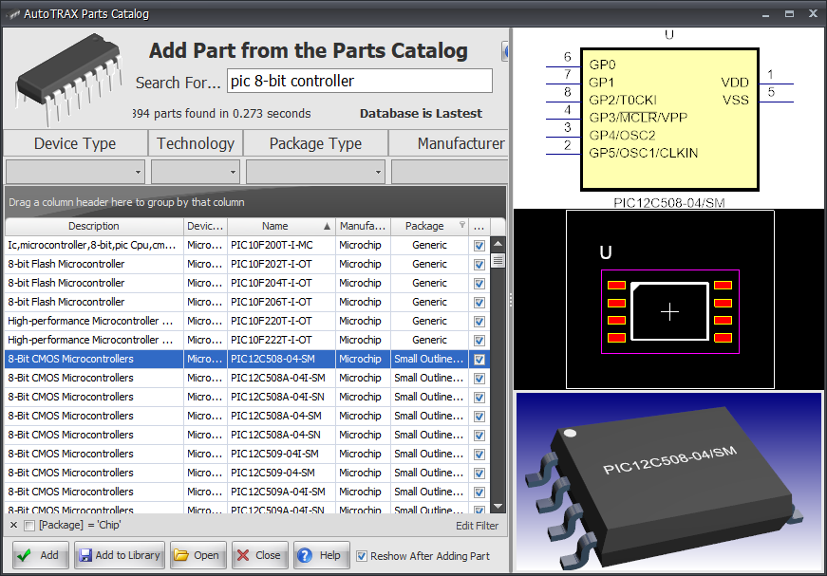This screenshot has height=576, width=827.
Task: Click the Add button
Action: tap(39, 555)
